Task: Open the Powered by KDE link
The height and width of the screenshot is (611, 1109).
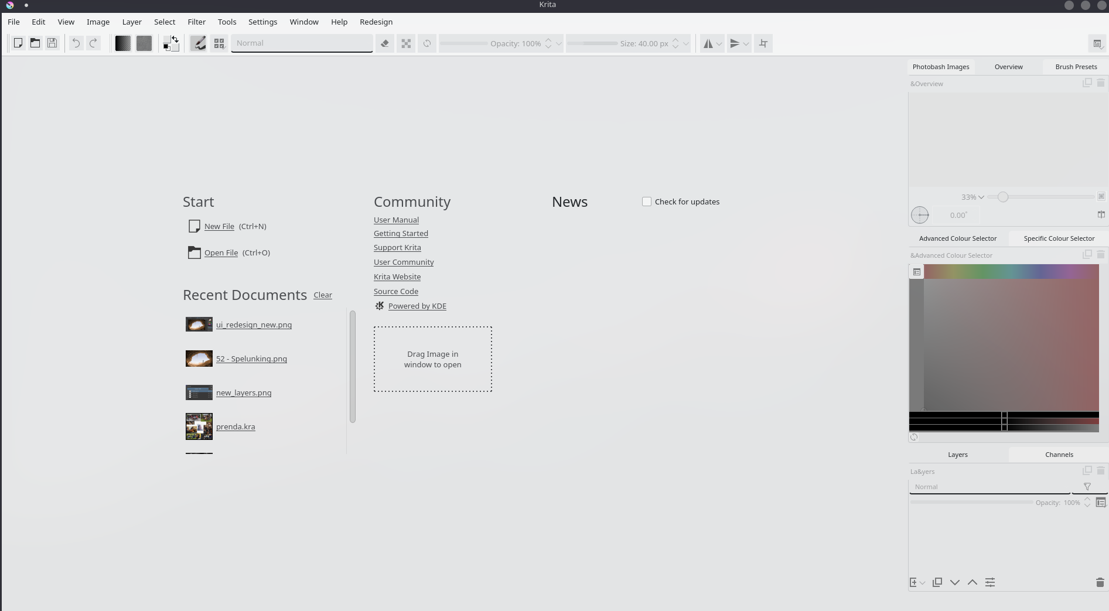Action: (417, 306)
